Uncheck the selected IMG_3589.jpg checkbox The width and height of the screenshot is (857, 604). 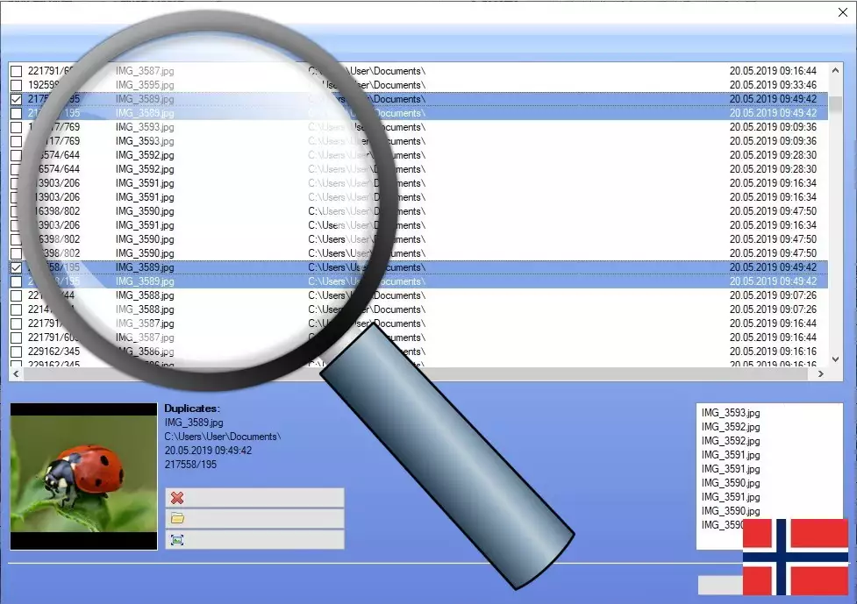point(16,267)
